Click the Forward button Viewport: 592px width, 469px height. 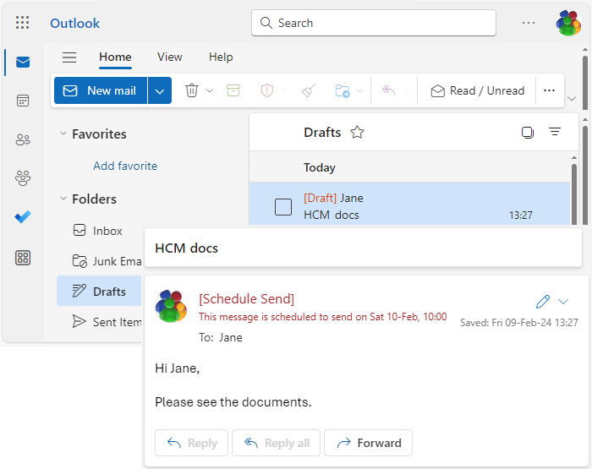[368, 443]
